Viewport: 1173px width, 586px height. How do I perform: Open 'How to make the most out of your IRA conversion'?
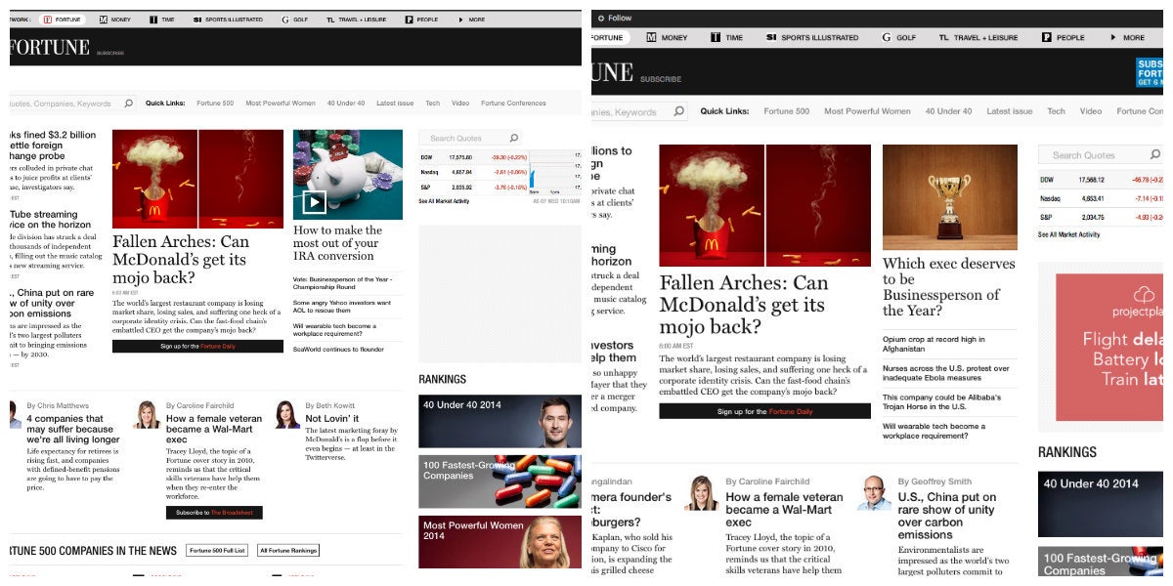coord(337,243)
